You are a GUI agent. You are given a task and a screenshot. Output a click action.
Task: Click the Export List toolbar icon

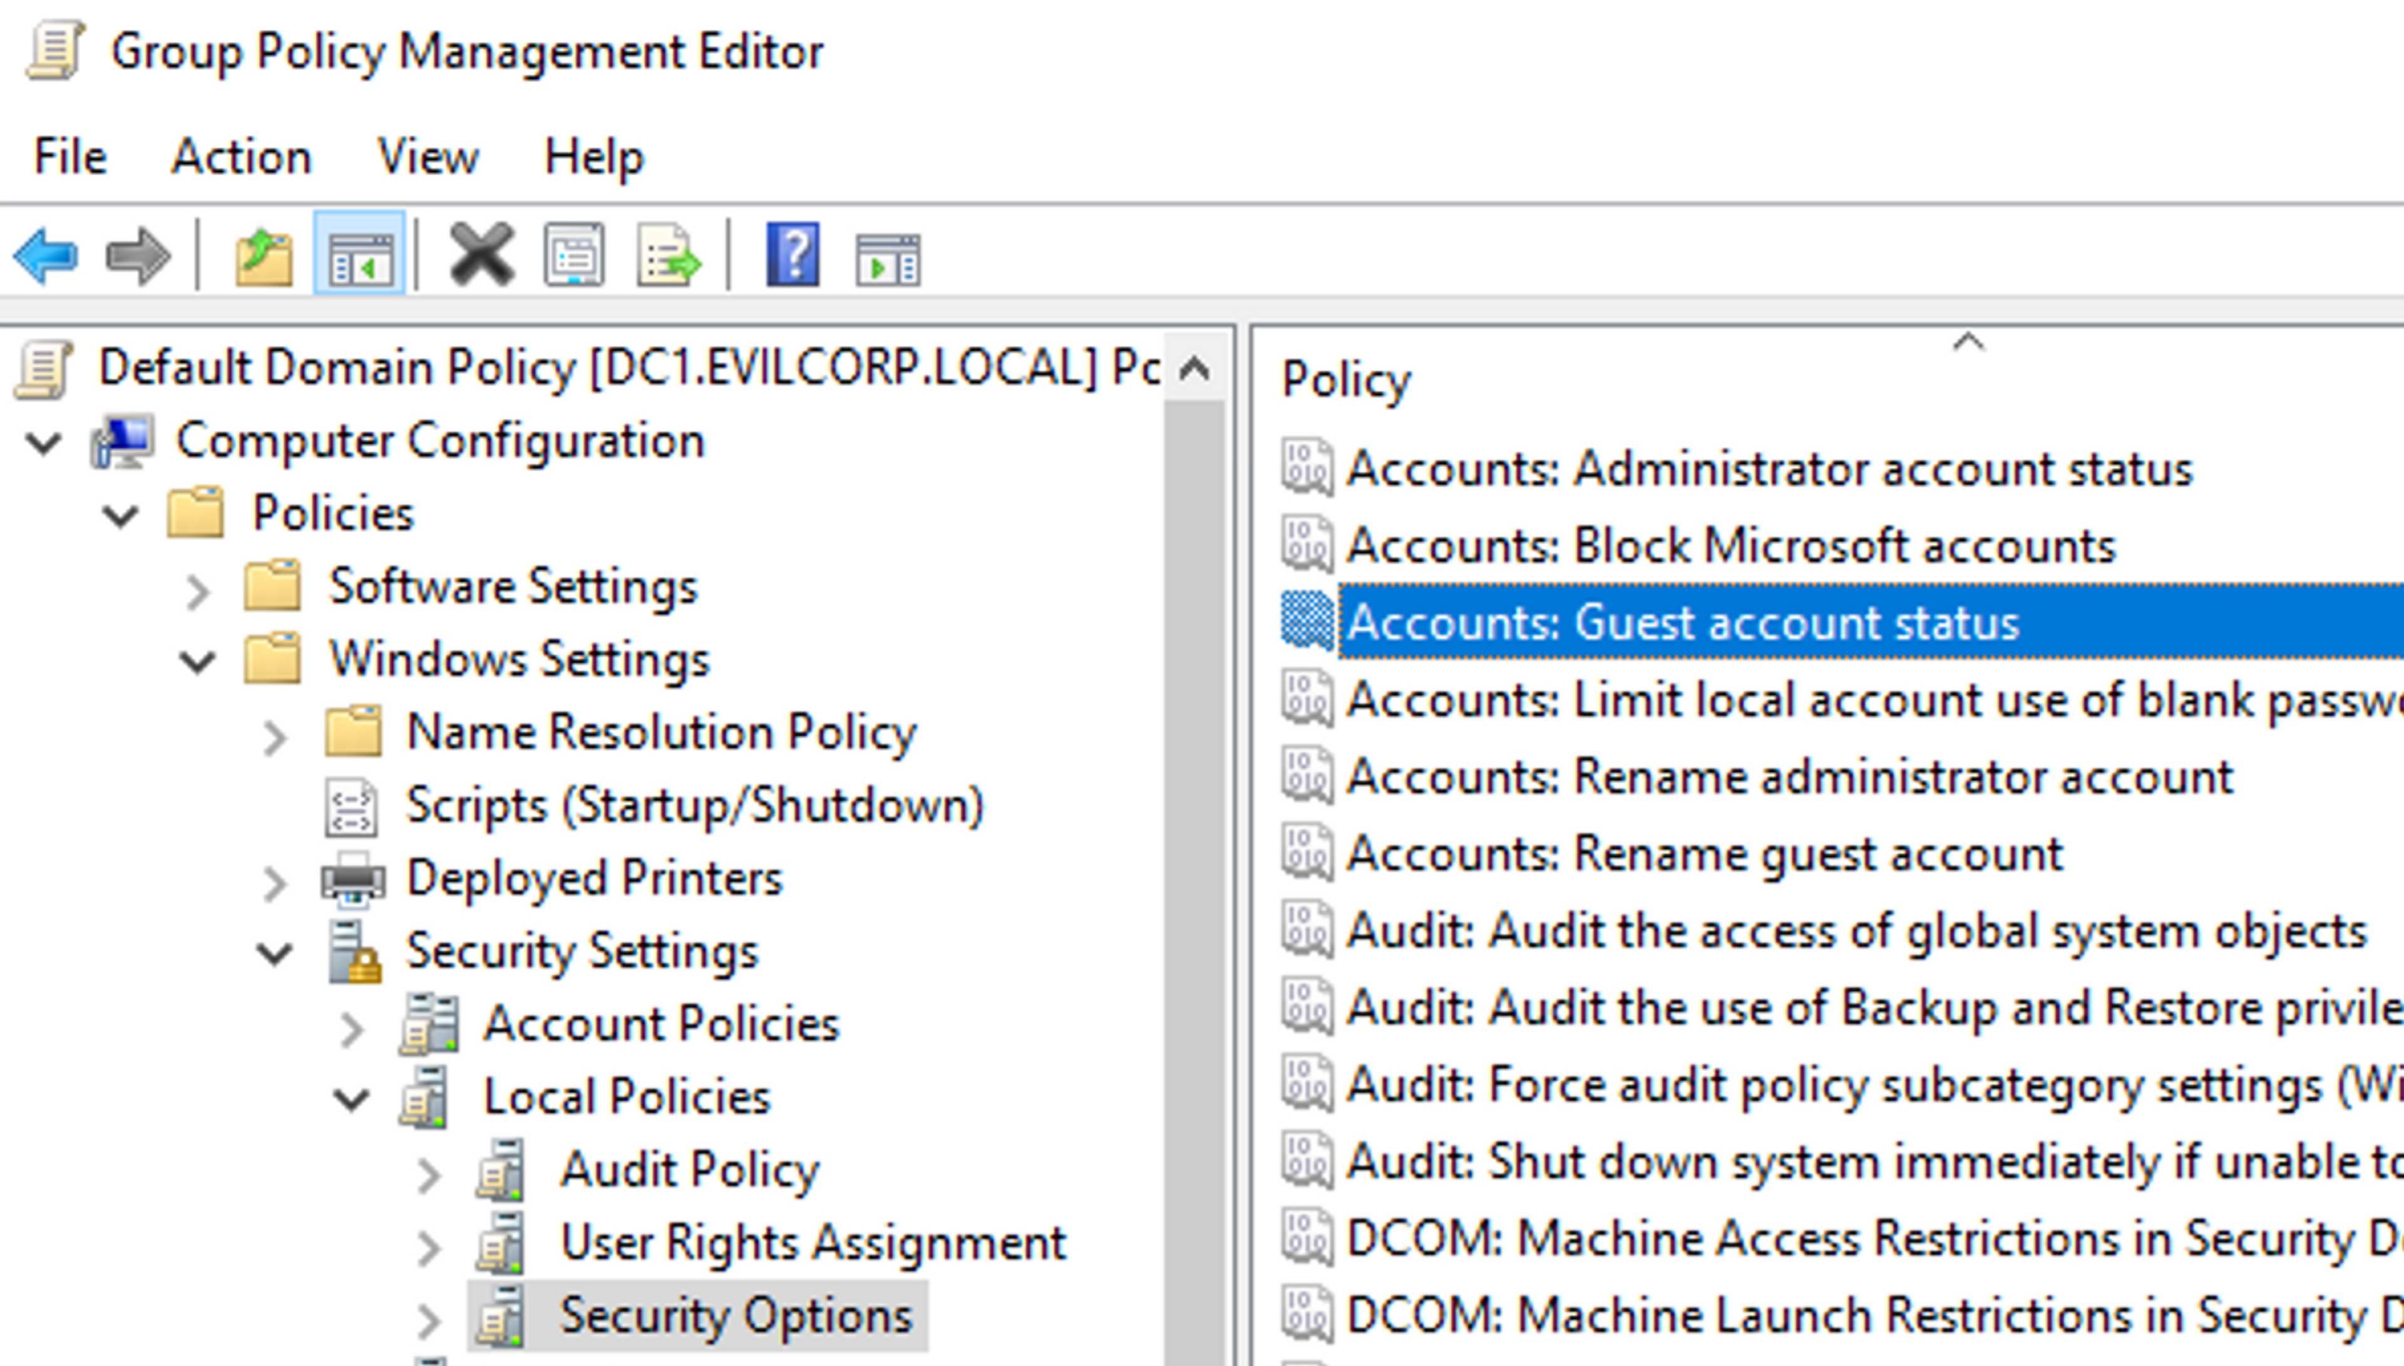pyautogui.click(x=668, y=255)
